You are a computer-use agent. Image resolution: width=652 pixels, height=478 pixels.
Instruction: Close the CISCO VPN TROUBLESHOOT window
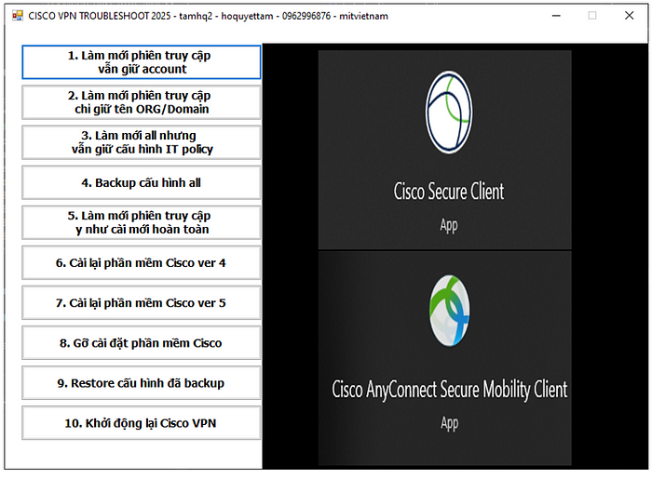coord(629,16)
